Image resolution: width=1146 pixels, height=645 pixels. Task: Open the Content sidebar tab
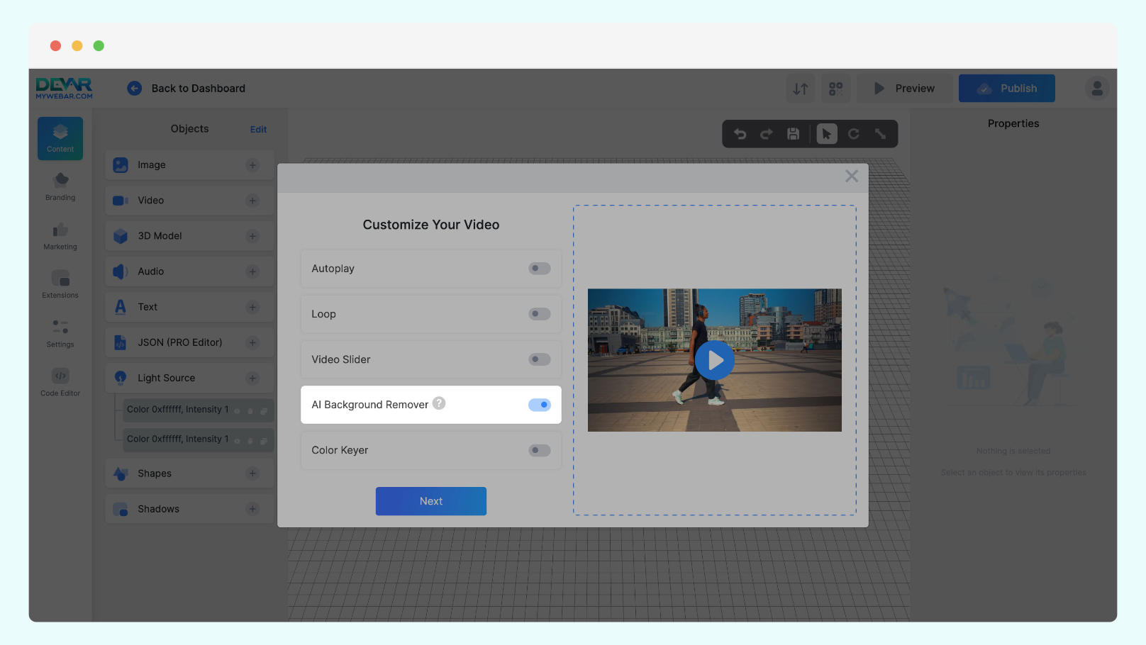click(x=60, y=138)
